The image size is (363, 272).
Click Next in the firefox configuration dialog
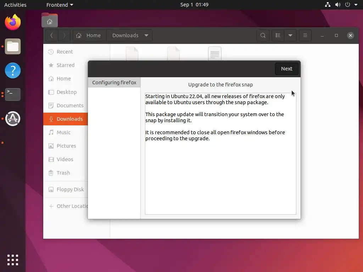286,69
